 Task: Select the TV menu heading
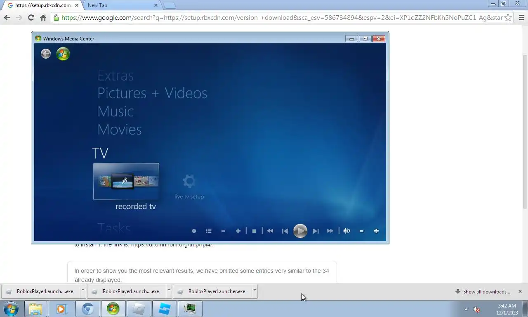point(100,153)
